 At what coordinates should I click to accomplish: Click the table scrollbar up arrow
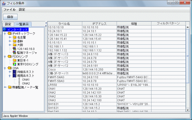[188, 27]
